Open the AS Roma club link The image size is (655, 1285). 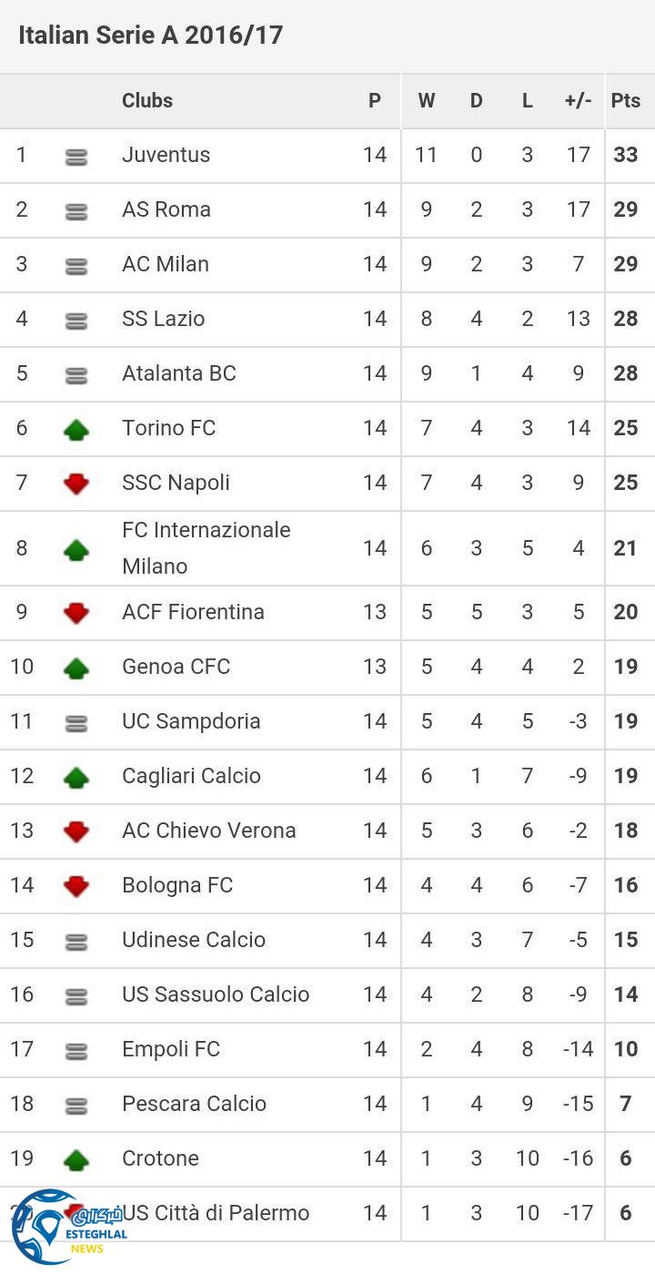point(166,209)
